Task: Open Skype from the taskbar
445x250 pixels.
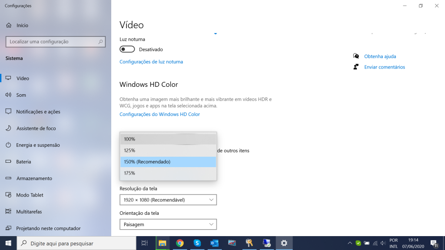Action: (x=197, y=243)
